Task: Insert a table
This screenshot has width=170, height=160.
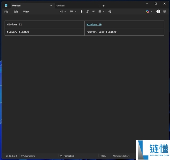Action: point(100,12)
